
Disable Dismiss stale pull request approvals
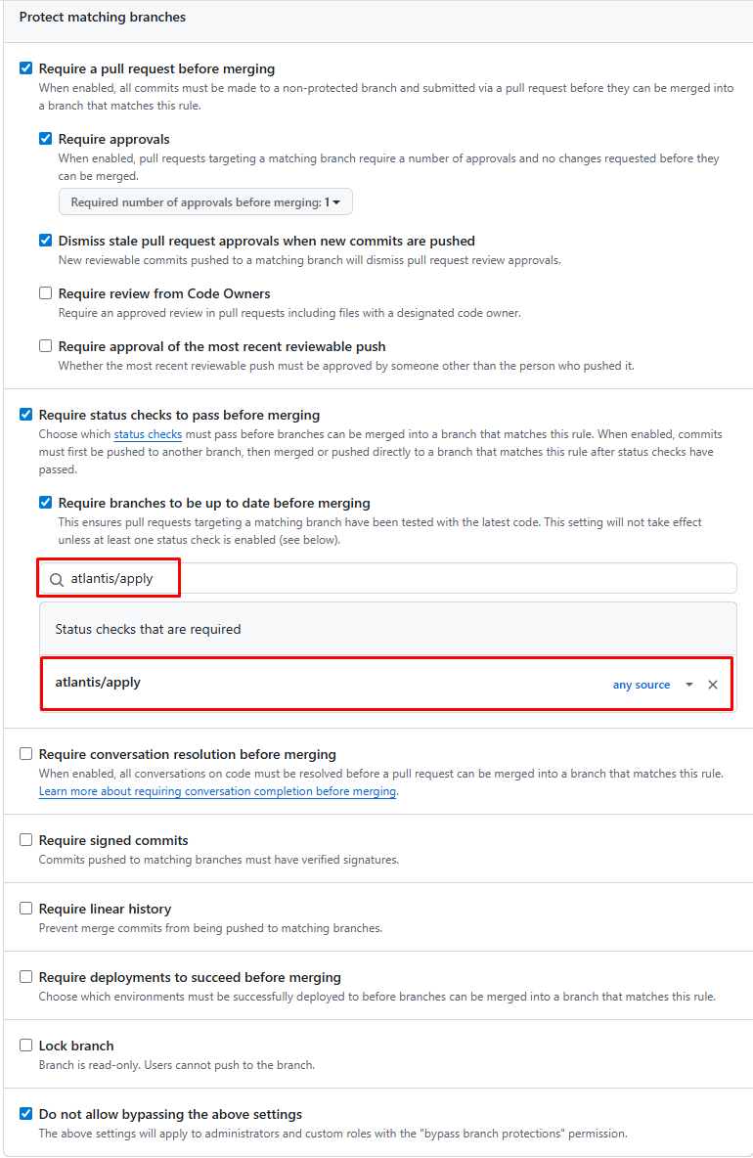coord(46,240)
